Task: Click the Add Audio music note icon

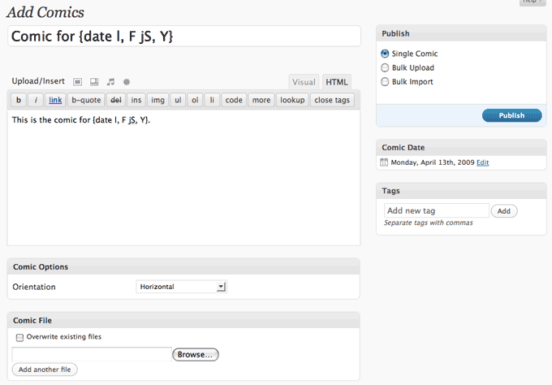Action: [110, 82]
